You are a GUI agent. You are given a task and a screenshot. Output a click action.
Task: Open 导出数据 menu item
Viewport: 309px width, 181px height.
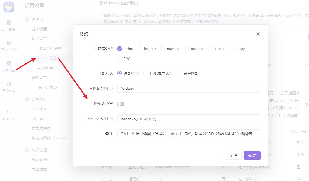click(39, 169)
